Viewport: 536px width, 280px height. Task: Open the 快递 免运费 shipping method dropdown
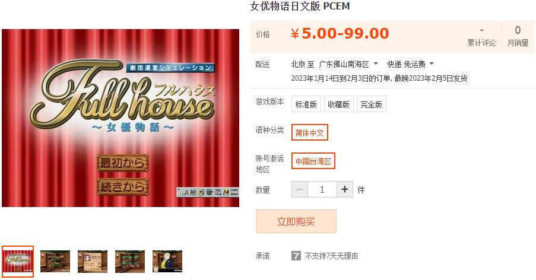410,64
